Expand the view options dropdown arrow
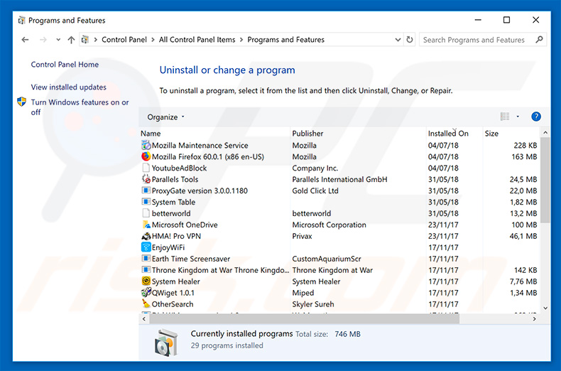The width and height of the screenshot is (561, 371). click(518, 117)
